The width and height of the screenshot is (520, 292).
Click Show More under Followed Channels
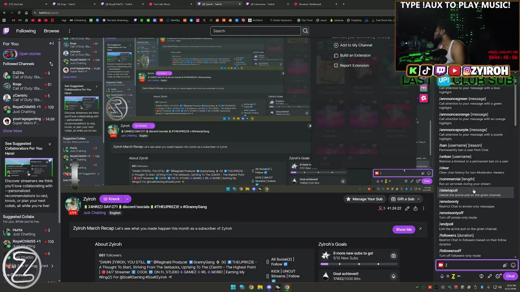[x=13, y=131]
